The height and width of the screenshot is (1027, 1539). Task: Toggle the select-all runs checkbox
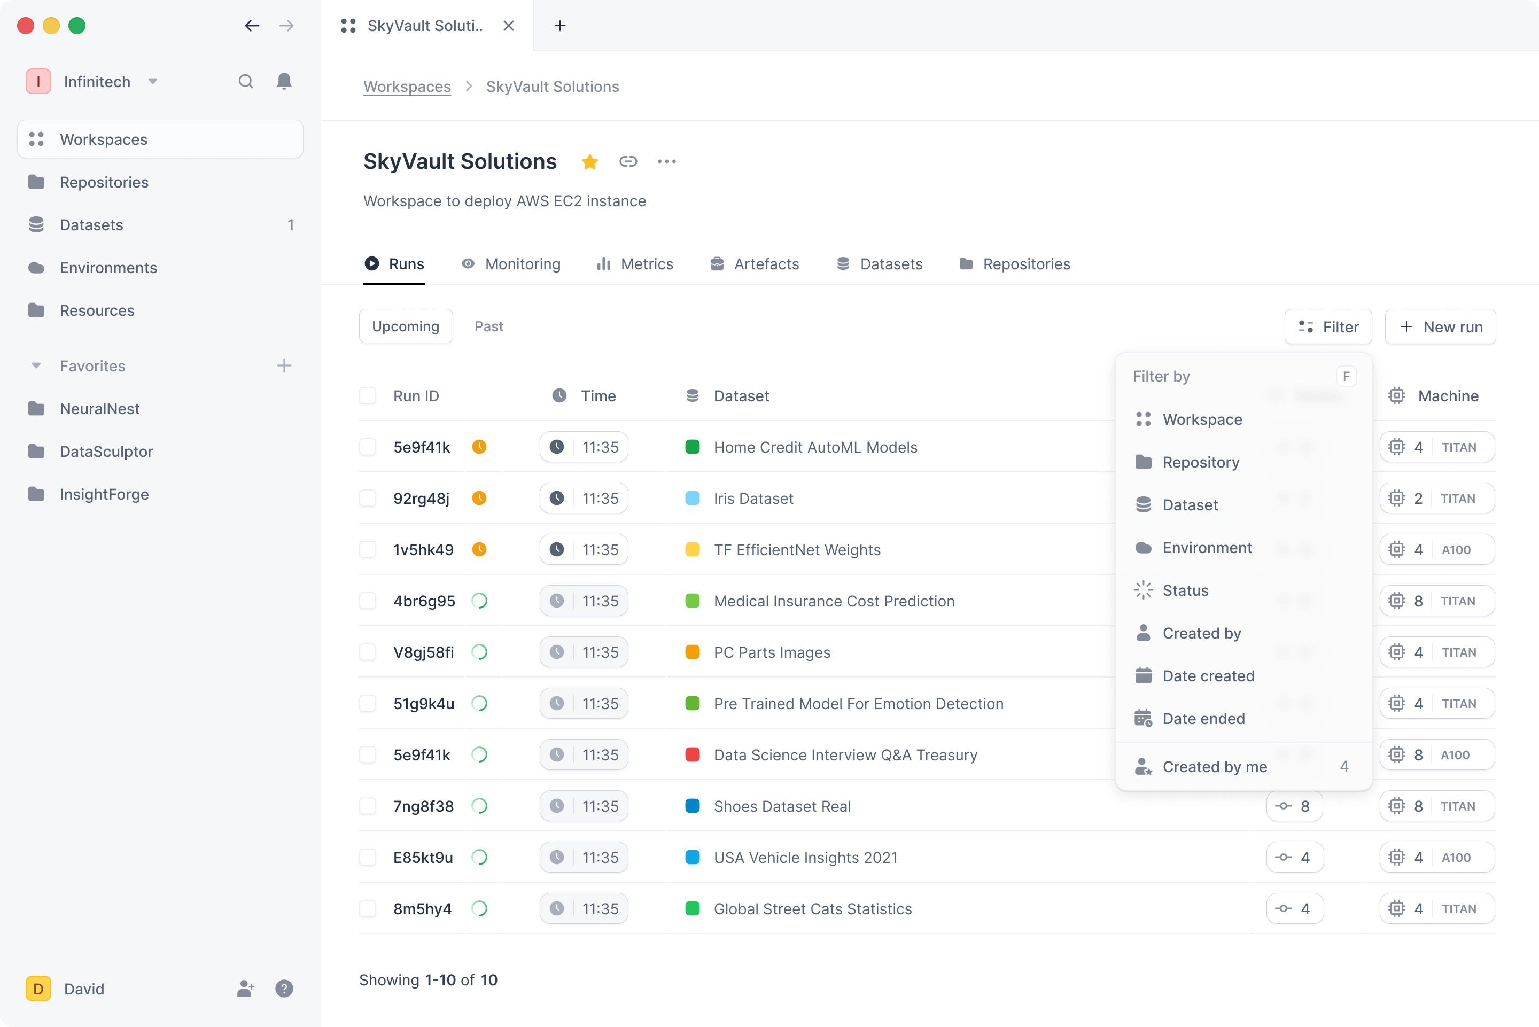point(368,395)
